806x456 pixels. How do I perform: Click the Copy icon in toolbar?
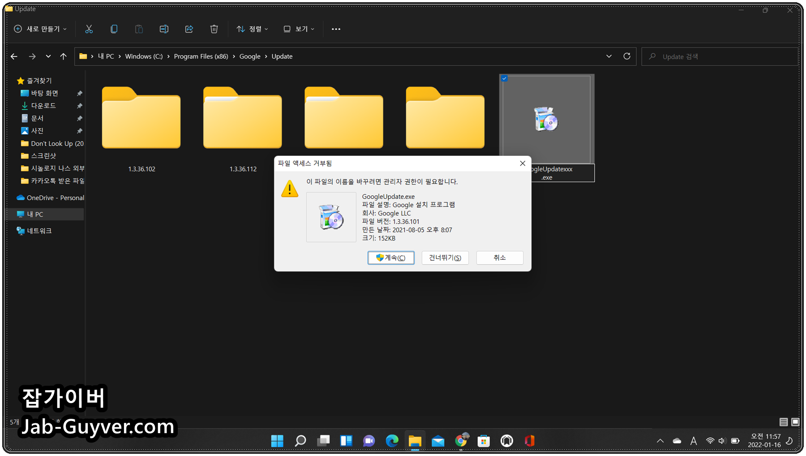coord(114,29)
